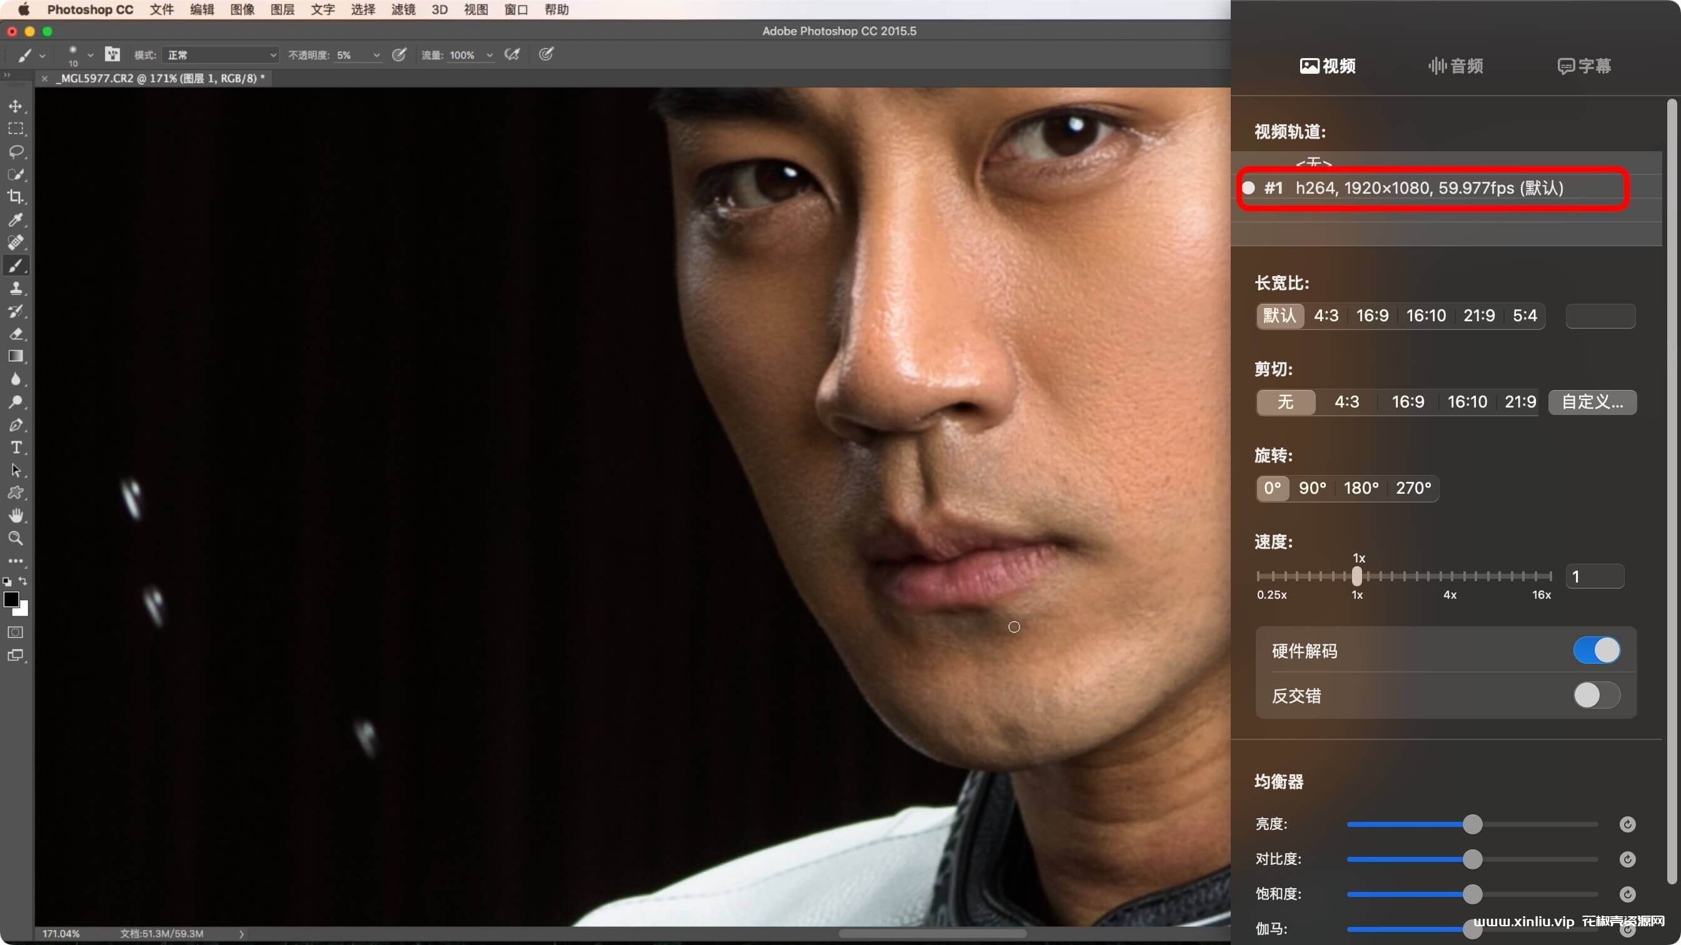Image resolution: width=1681 pixels, height=945 pixels.
Task: Select the History Brush tool
Action: click(16, 311)
